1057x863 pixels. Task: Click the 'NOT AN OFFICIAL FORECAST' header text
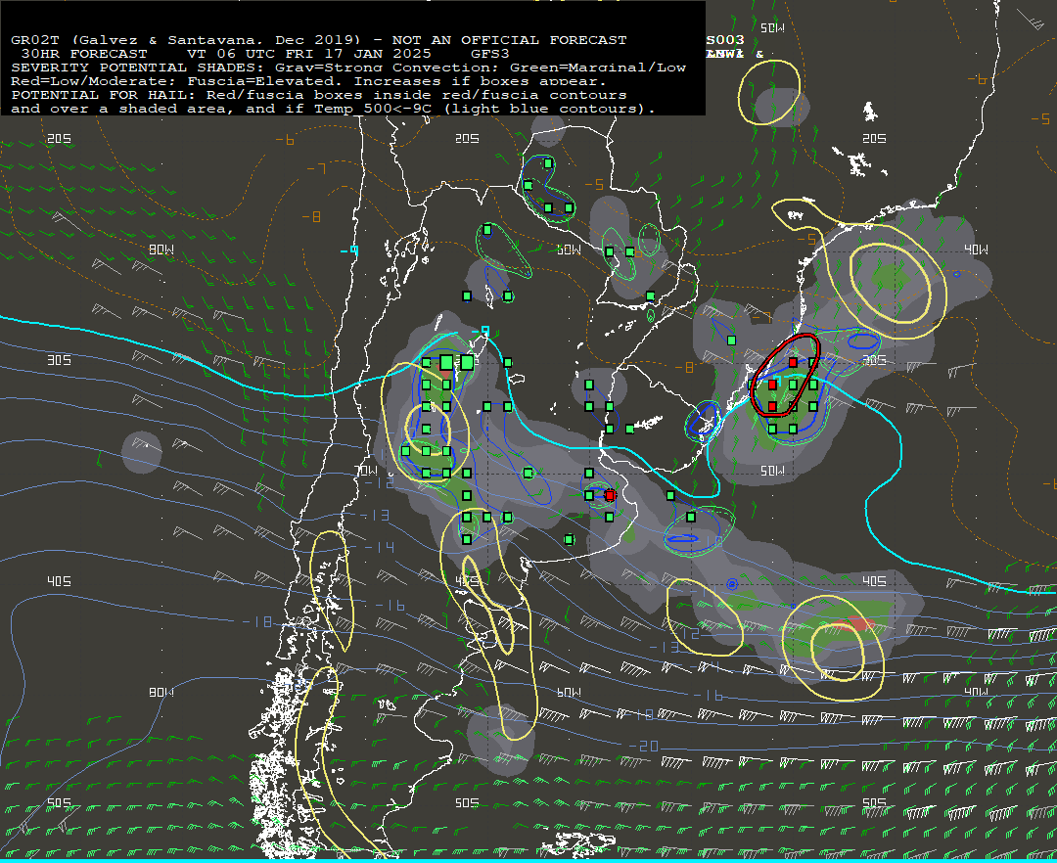510,40
